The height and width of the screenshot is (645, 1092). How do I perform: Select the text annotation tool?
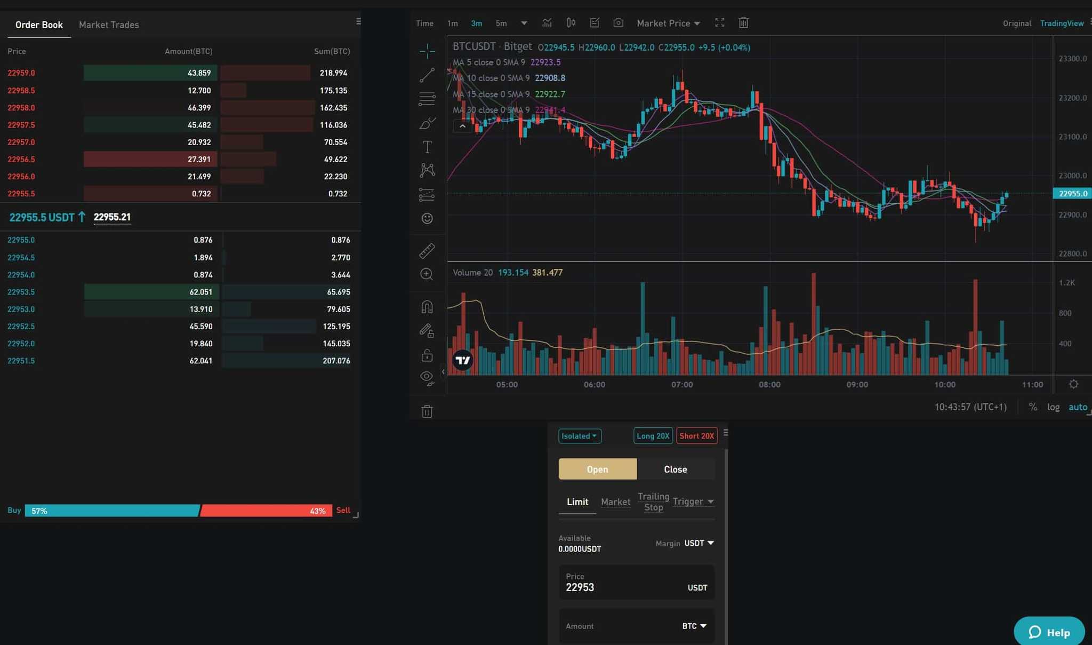pos(427,146)
